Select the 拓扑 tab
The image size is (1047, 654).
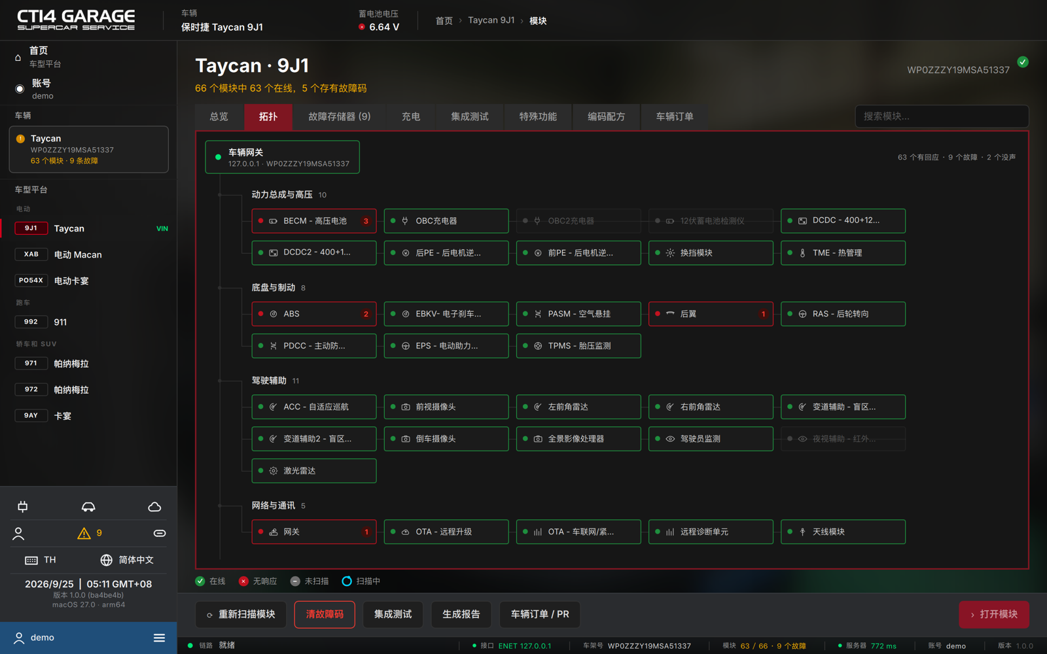268,117
